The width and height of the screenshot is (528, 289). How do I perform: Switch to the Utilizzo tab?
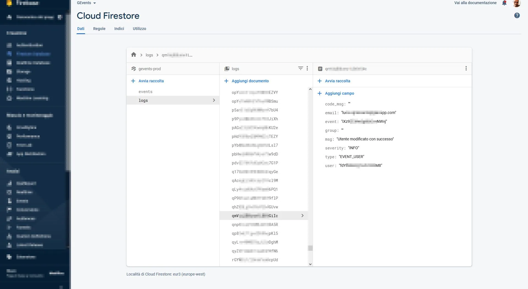(x=139, y=29)
